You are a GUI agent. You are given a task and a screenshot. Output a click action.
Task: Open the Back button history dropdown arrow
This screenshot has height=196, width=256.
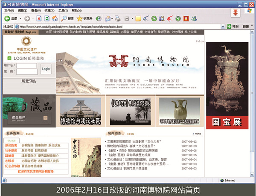[x=20, y=18]
